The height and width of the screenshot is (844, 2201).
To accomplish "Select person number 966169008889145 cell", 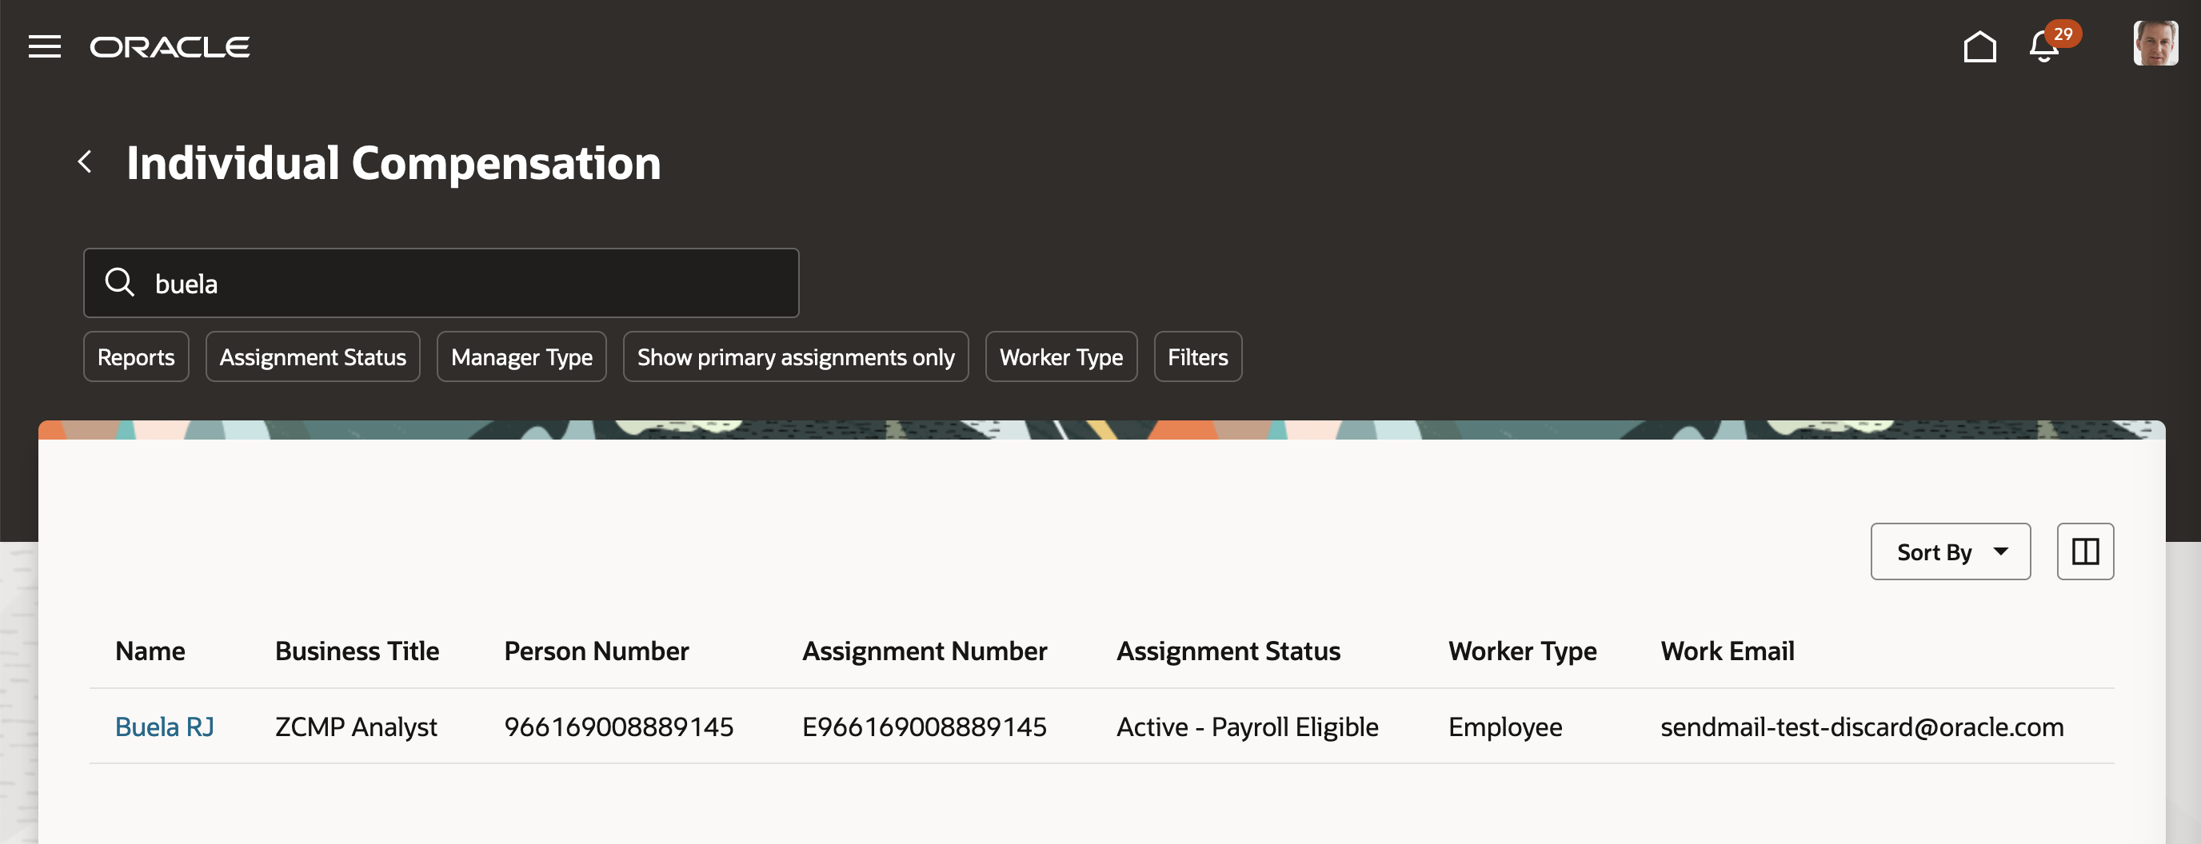I will [618, 727].
